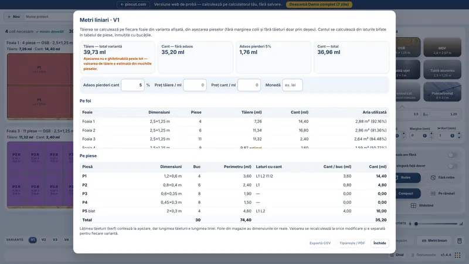
Task: Click the clipboard icon beside Metri liniari
Action: coord(460,241)
